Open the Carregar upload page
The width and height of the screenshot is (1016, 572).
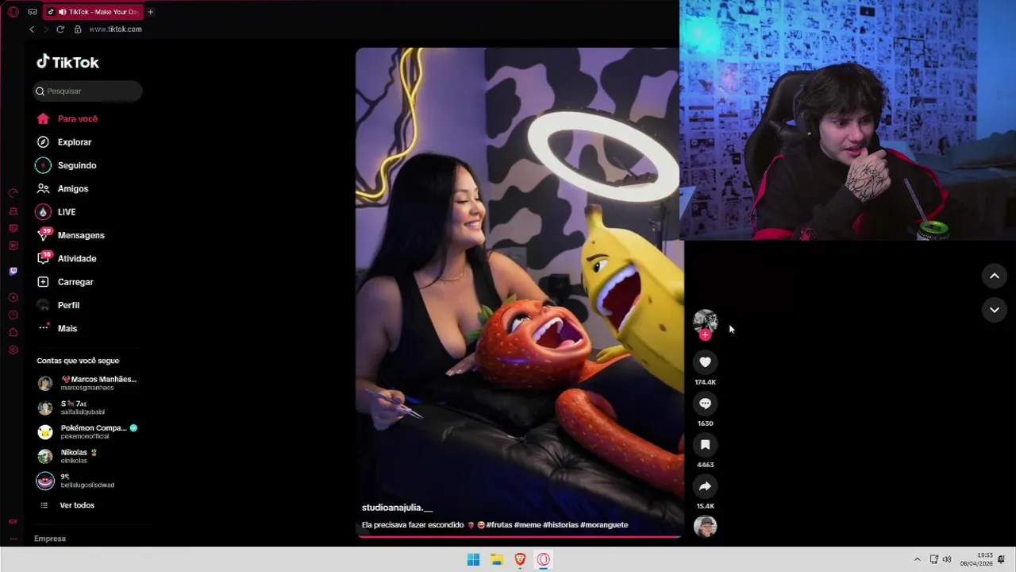point(64,282)
